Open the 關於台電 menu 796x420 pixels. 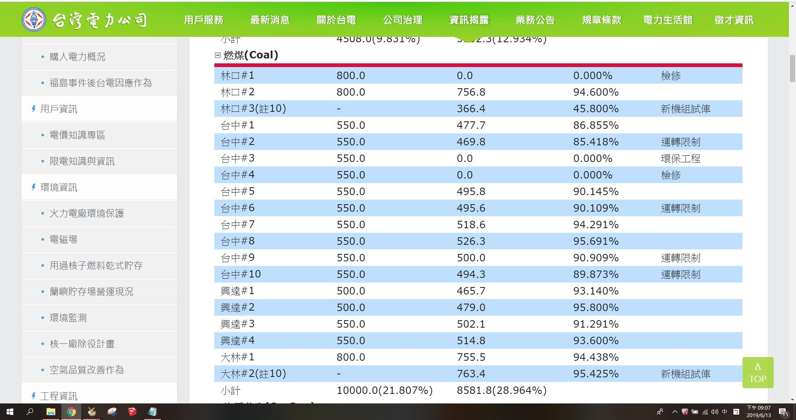click(336, 20)
